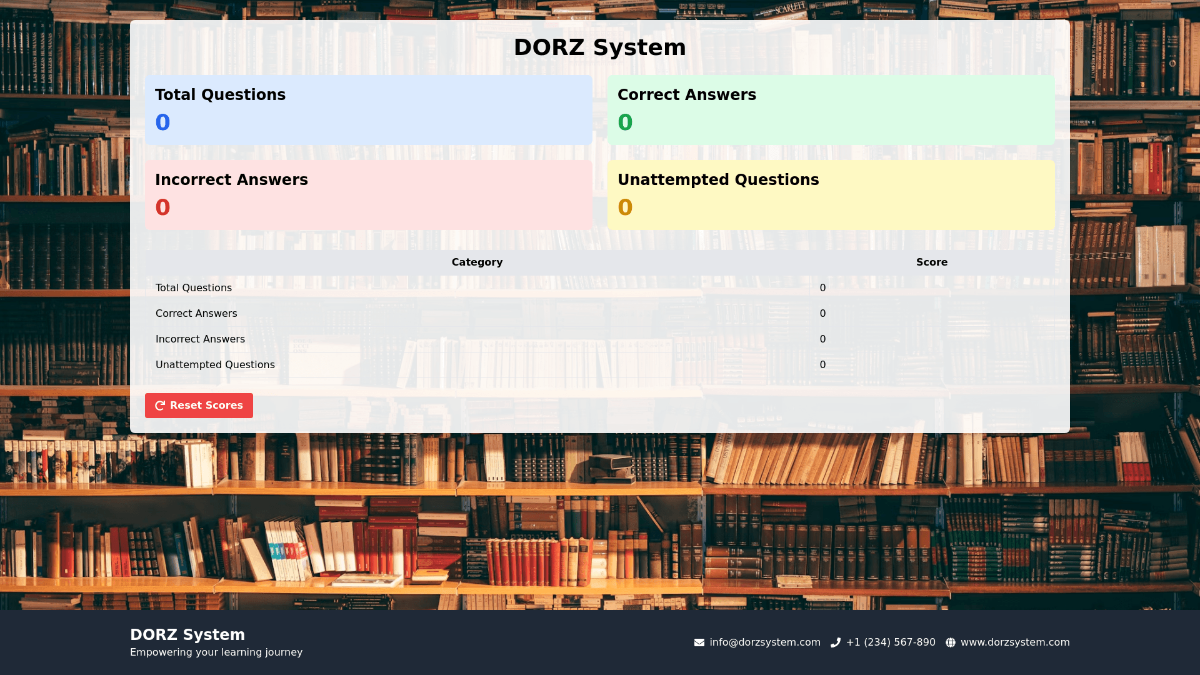Viewport: 1200px width, 675px height.
Task: Select the Correct Answers green card
Action: coord(831,110)
